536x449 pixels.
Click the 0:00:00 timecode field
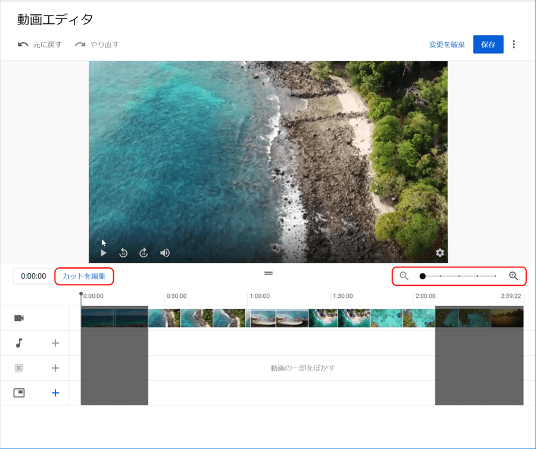click(x=33, y=276)
